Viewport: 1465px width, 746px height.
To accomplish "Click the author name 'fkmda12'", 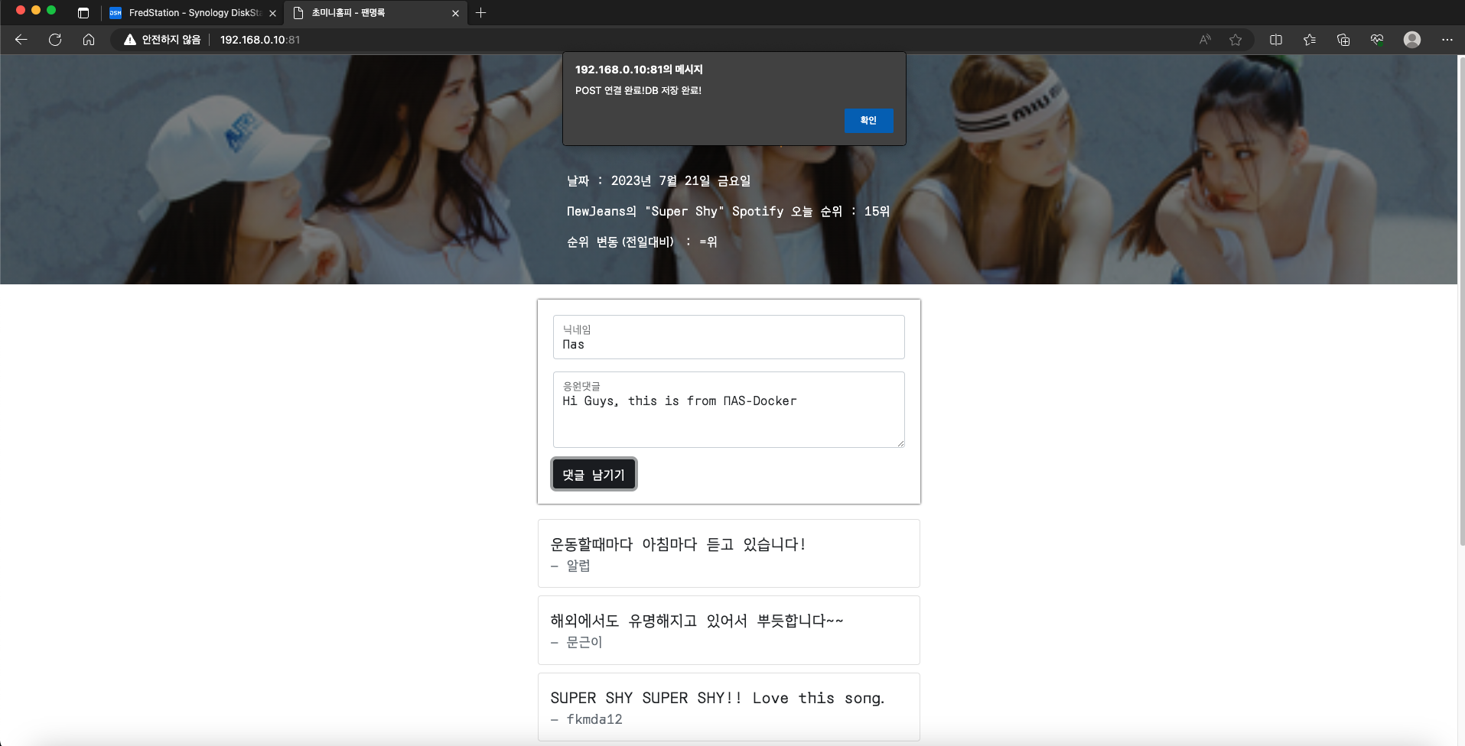I will (x=594, y=719).
